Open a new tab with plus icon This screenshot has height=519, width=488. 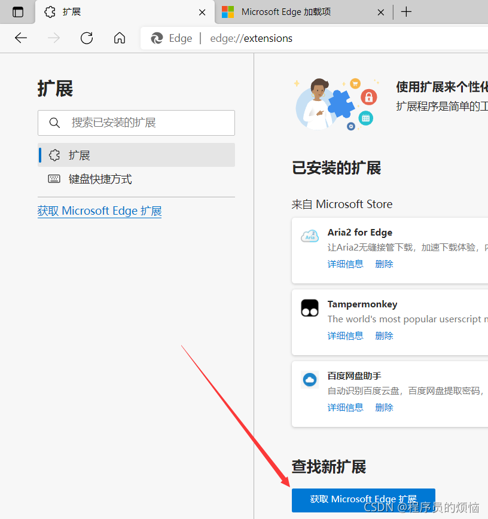click(x=406, y=12)
